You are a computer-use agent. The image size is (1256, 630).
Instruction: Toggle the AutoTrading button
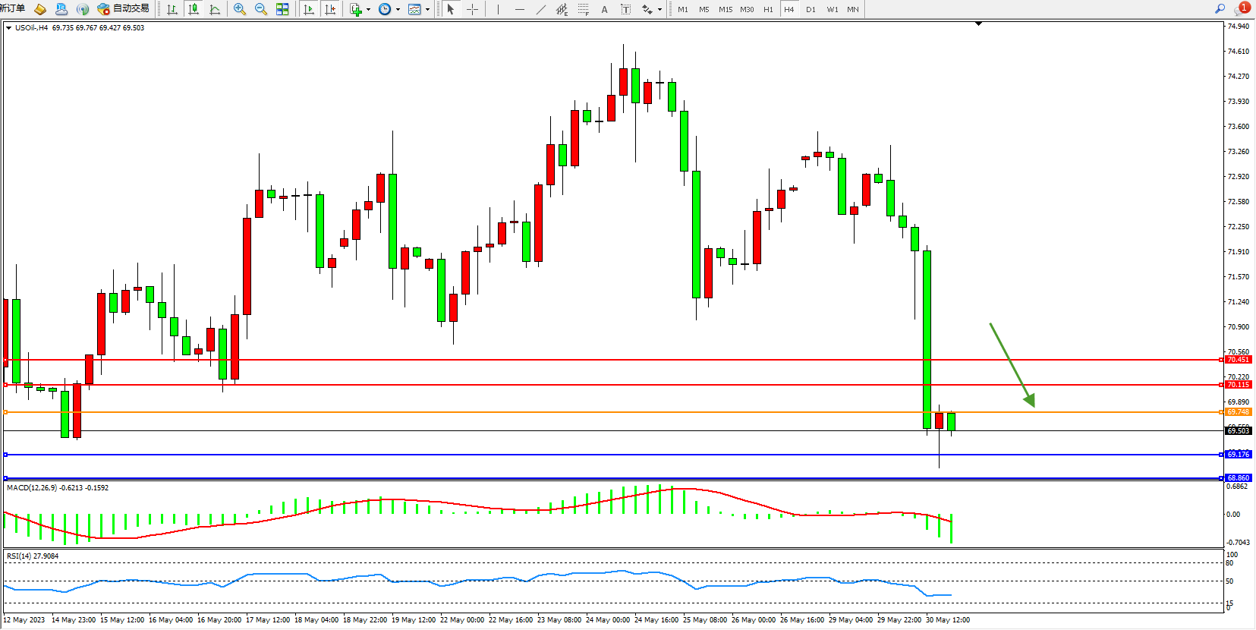pos(124,9)
